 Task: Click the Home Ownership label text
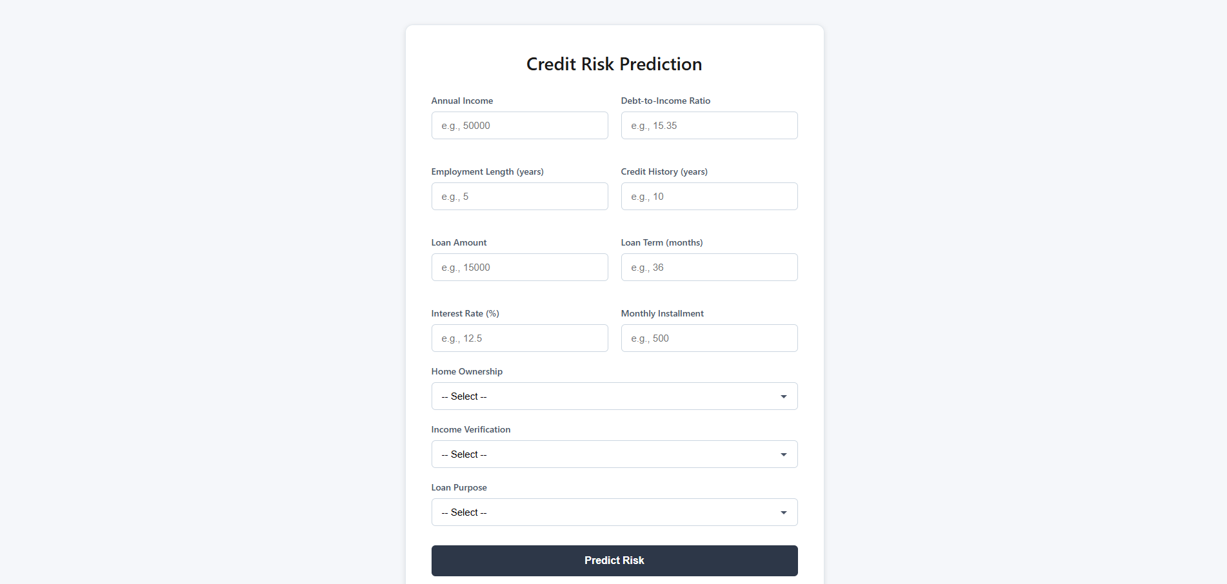point(466,371)
